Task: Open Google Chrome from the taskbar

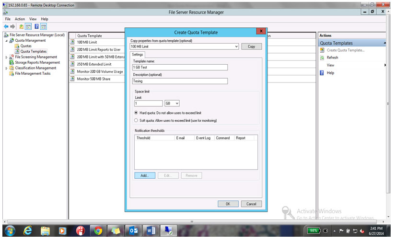Action: [98, 230]
